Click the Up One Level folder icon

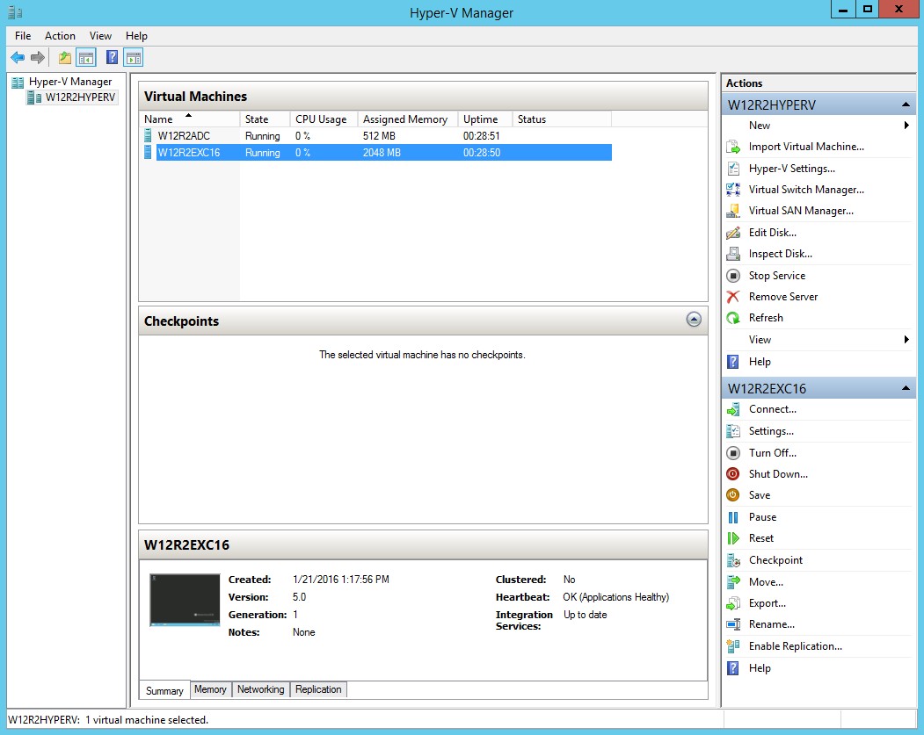[65, 58]
